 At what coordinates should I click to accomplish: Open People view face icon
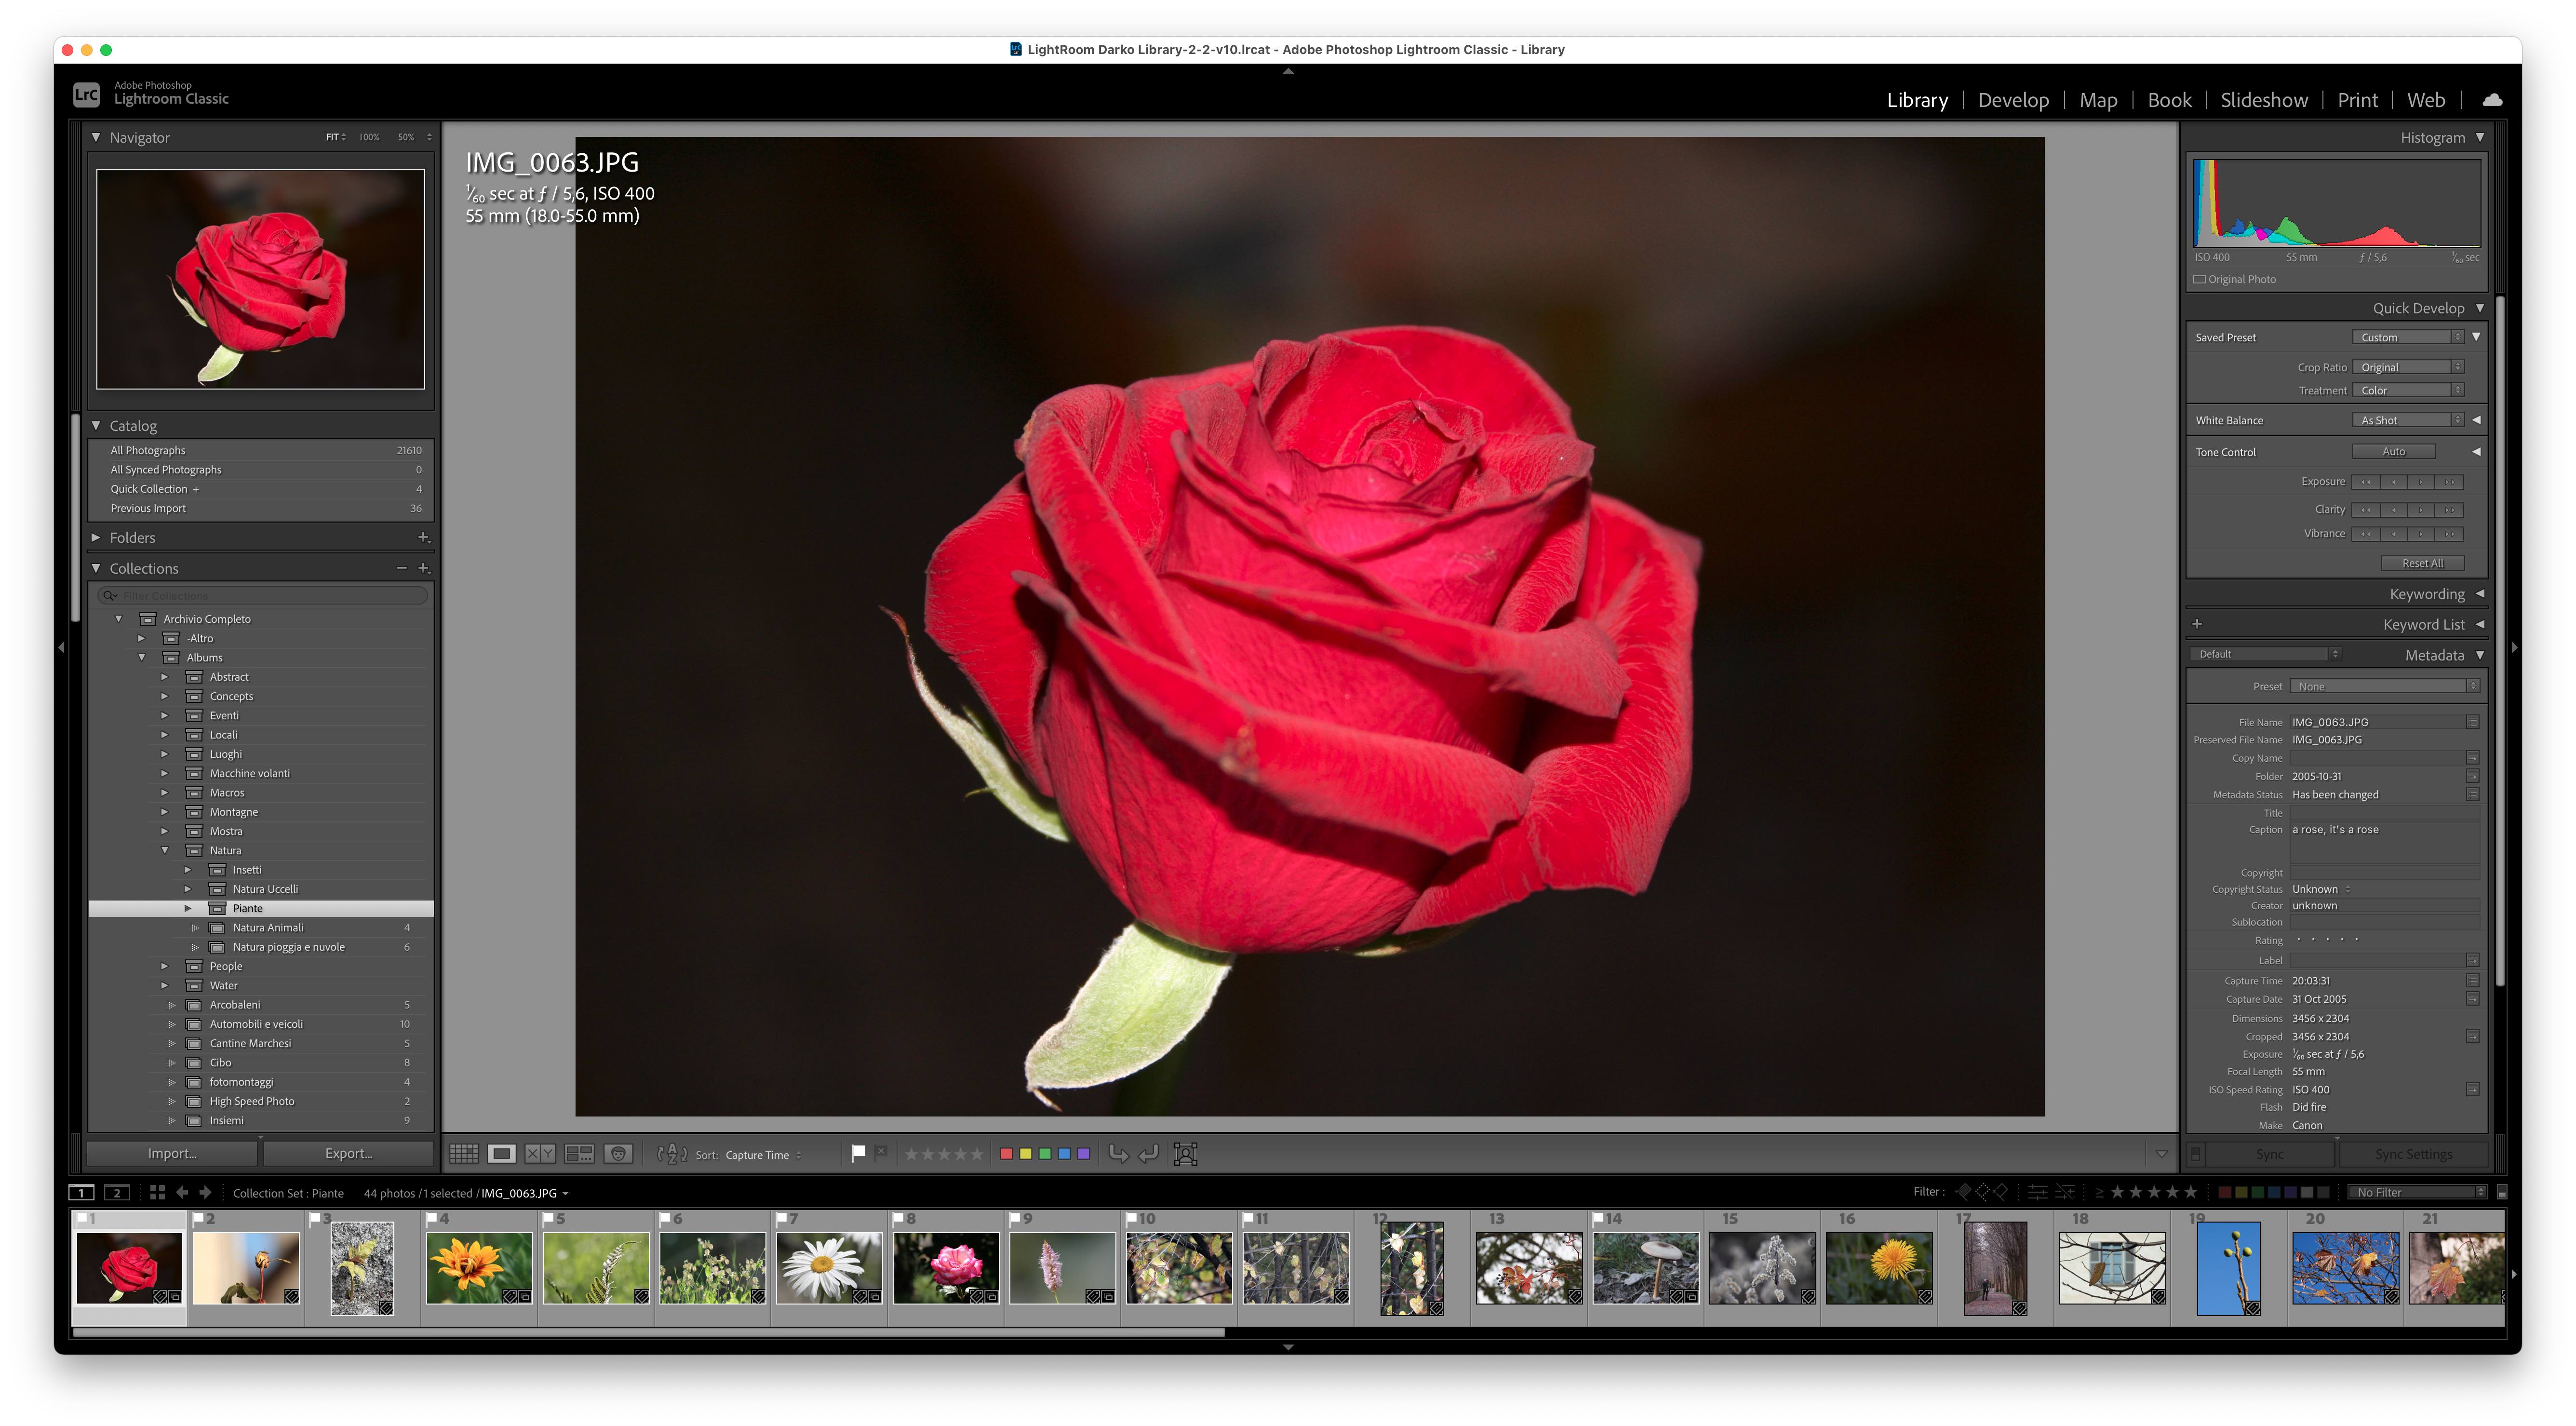click(619, 1154)
